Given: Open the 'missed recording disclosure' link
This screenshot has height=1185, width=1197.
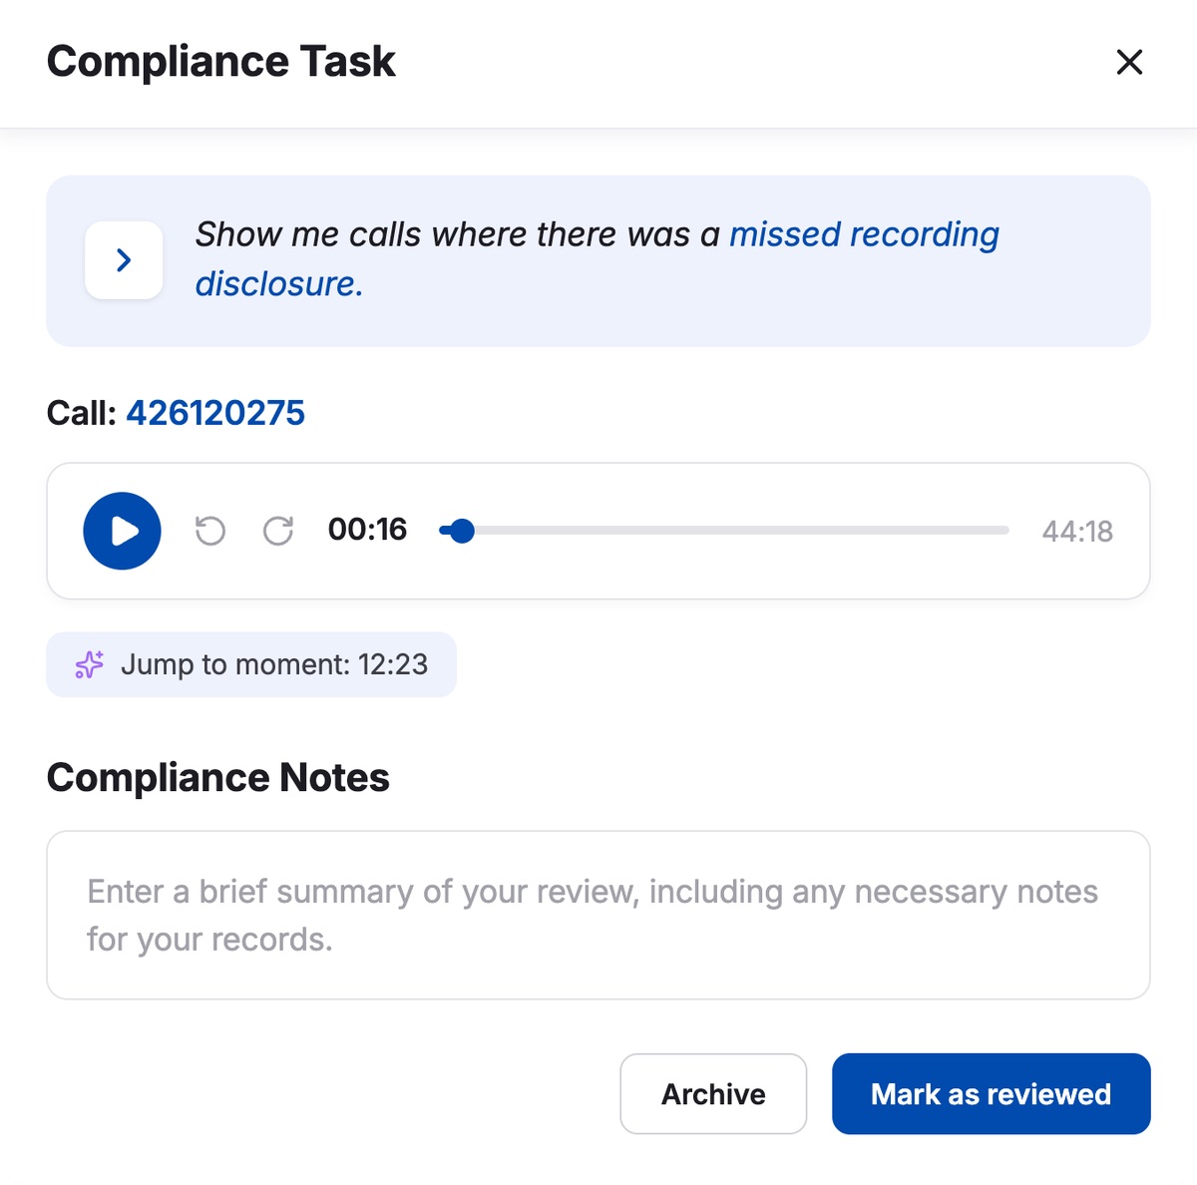Looking at the screenshot, I should pyautogui.click(x=597, y=259).
